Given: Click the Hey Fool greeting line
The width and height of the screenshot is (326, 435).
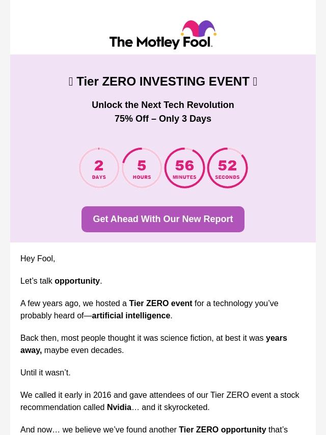Looking at the screenshot, I should [x=38, y=259].
